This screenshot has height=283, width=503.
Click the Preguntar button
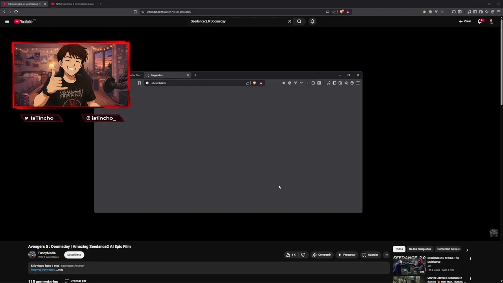point(347,255)
